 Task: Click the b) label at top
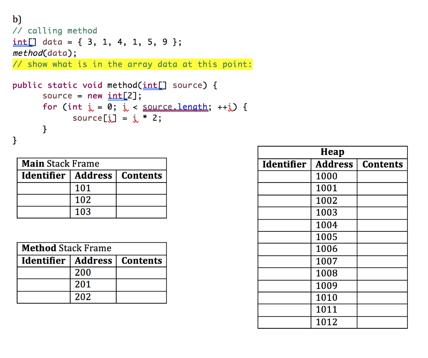coord(15,19)
